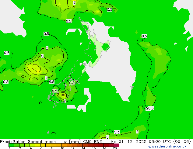Click the forecast date 'Mo 01-12-2025'
Image resolution: width=193 pixels, height=149 pixels.
point(128,141)
